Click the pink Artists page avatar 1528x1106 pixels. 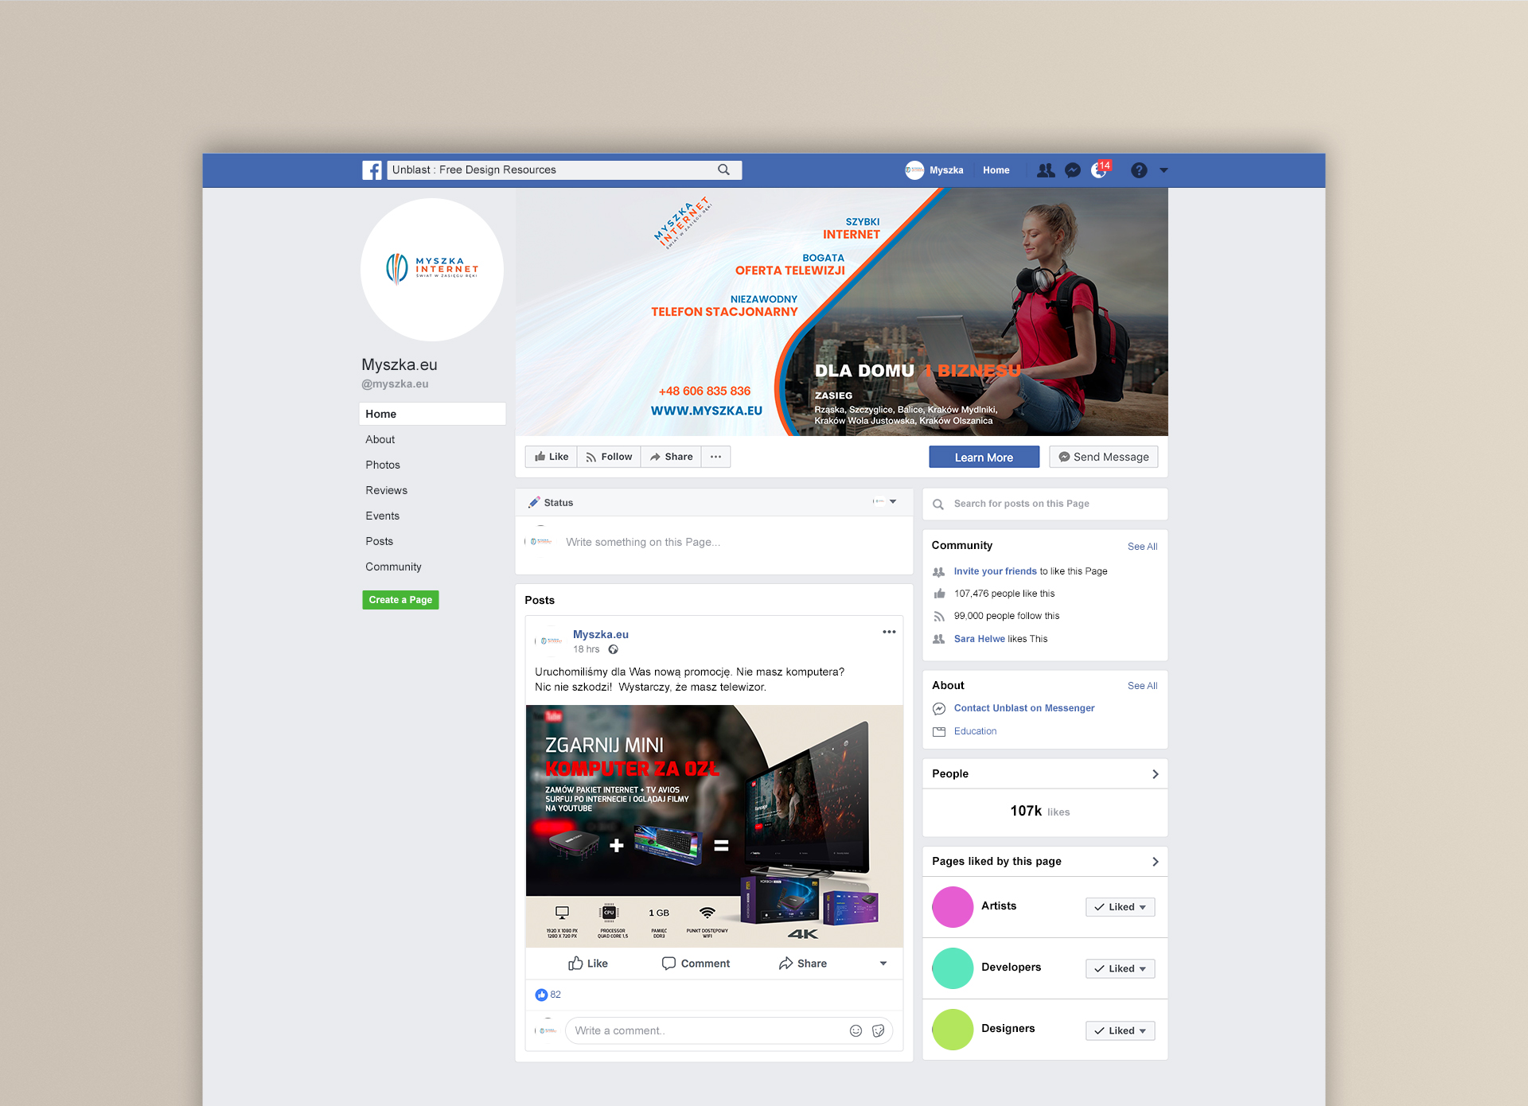pos(953,907)
